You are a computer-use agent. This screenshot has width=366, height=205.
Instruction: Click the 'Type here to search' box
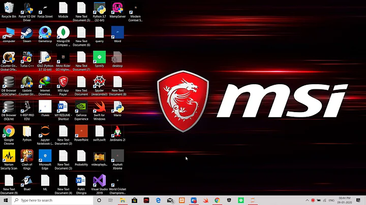tap(52, 200)
